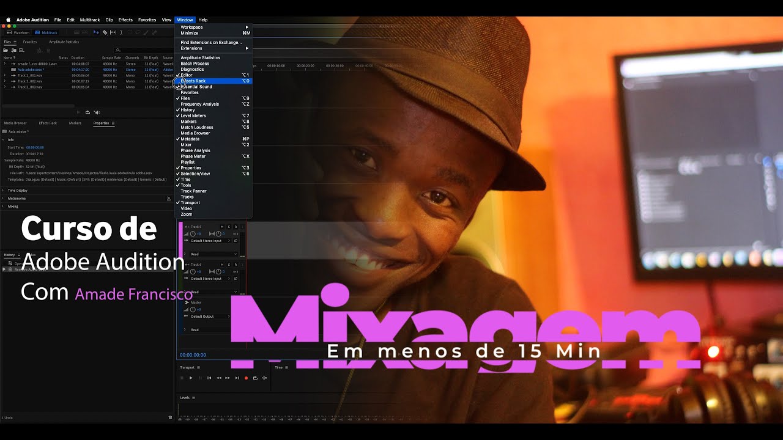Adjust Track 6 pan knob
Image resolution: width=783 pixels, height=440 pixels.
(x=218, y=272)
